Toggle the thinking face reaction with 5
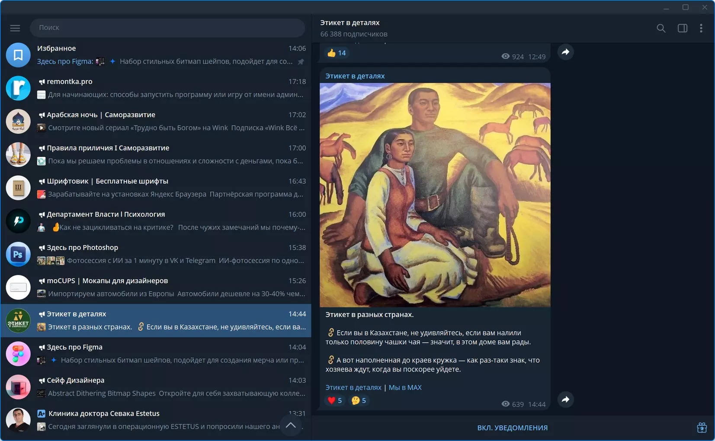This screenshot has width=715, height=441. [359, 400]
